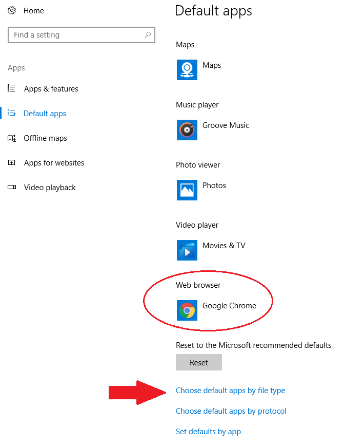Open Video playback settings

tap(50, 188)
